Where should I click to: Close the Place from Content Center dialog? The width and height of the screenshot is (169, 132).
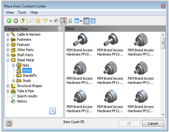[163, 6]
